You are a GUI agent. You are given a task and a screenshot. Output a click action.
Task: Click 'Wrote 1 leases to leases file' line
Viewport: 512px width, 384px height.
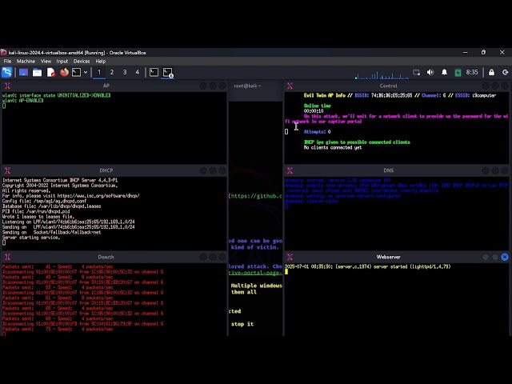(x=38, y=217)
